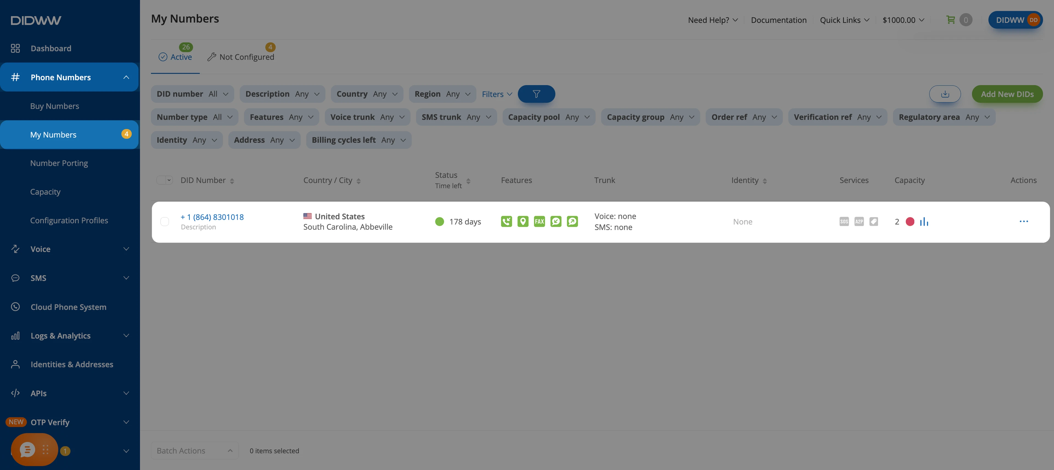Image resolution: width=1054 pixels, height=470 pixels.
Task: Open the Capacity pool filter dropdown
Action: click(x=549, y=117)
